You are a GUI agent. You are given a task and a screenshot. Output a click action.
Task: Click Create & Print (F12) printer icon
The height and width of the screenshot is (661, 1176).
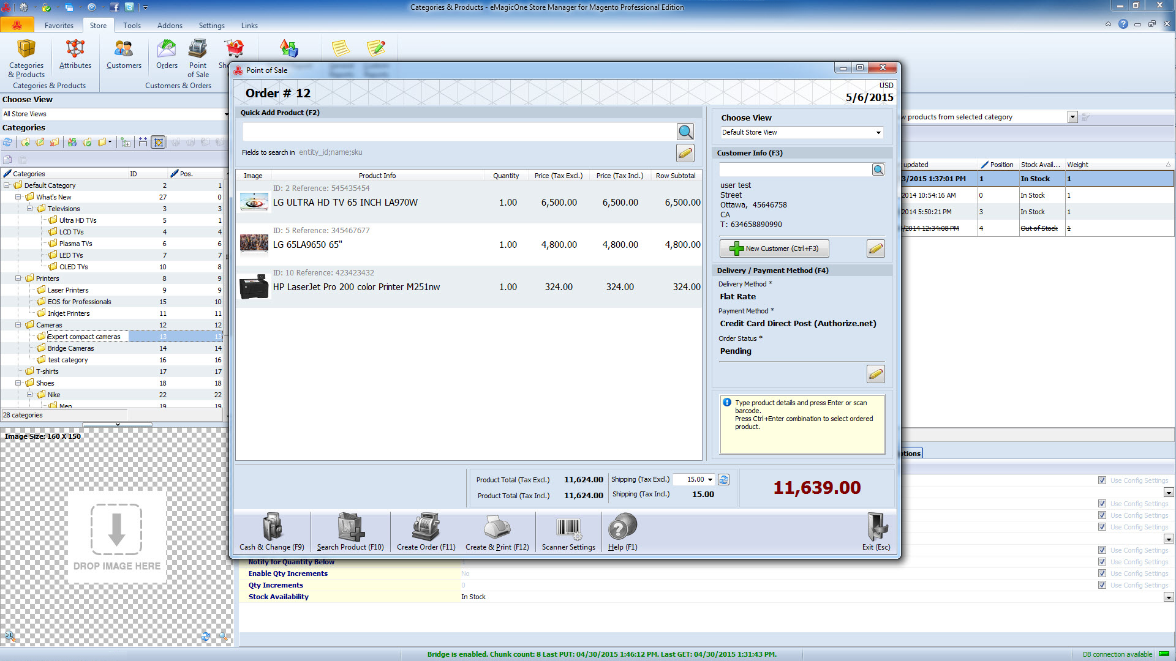[x=497, y=531]
